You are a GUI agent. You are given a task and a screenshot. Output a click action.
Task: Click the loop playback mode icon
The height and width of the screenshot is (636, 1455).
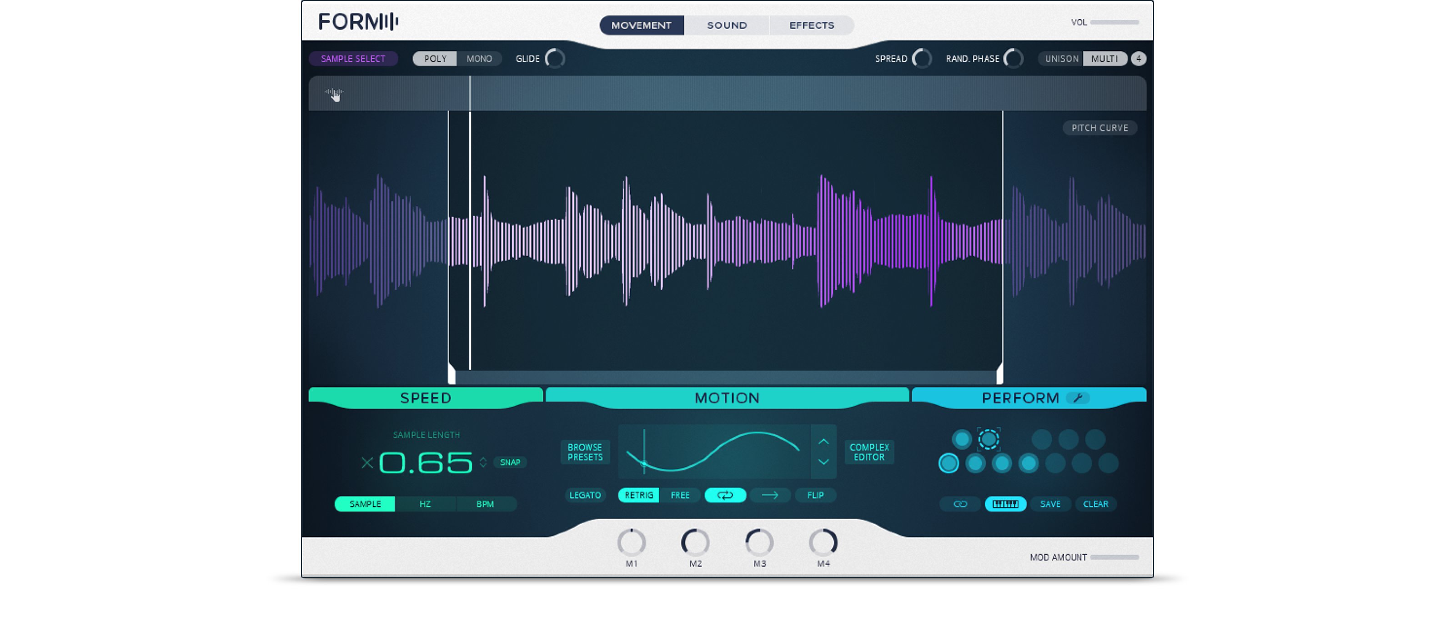pyautogui.click(x=725, y=495)
